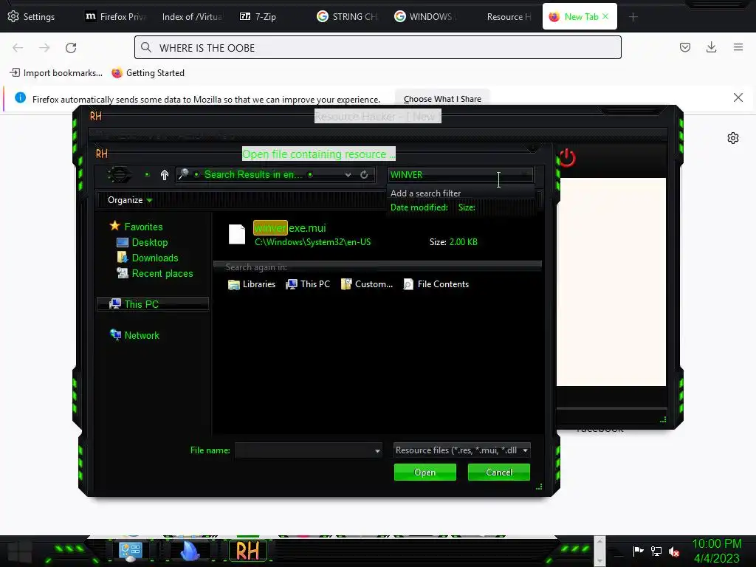Screen dimensions: 756x567
Task: Refresh the search results in dialog
Action: (x=364, y=175)
